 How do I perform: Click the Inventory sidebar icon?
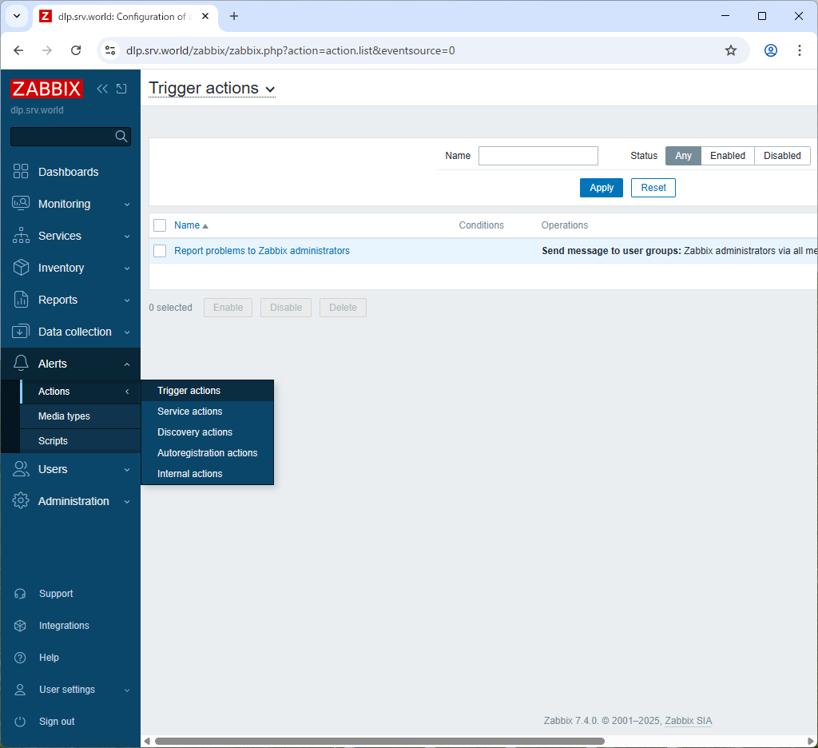coord(20,268)
